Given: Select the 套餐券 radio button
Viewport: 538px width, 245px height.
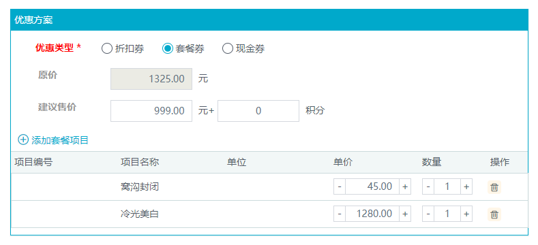Looking at the screenshot, I should pos(168,48).
